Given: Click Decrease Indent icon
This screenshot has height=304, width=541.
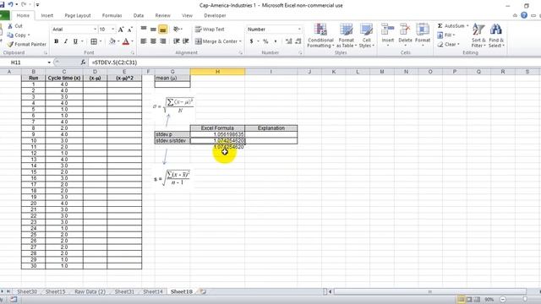Looking at the screenshot, I should [x=177, y=41].
